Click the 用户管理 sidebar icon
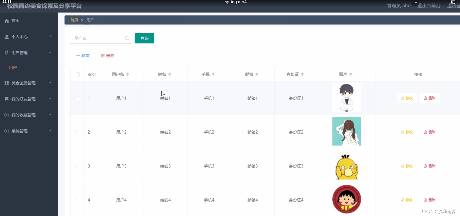 click(7, 53)
